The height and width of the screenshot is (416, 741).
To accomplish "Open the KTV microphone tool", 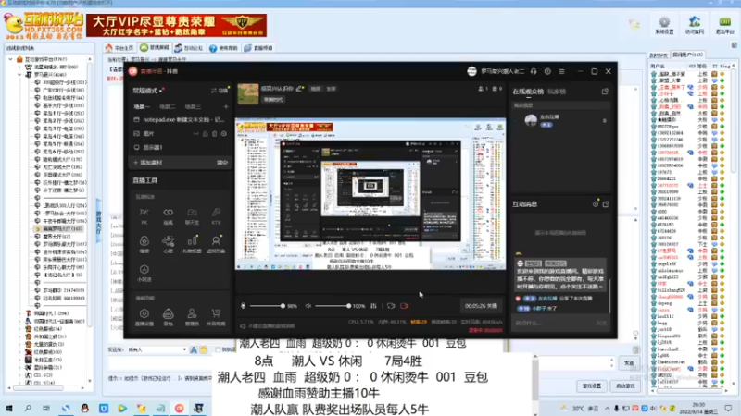I will point(216,216).
